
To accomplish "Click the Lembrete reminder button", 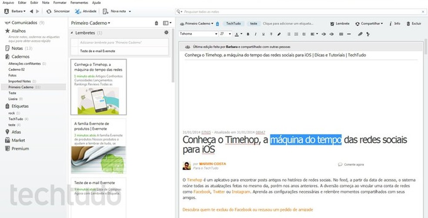I will [340, 24].
